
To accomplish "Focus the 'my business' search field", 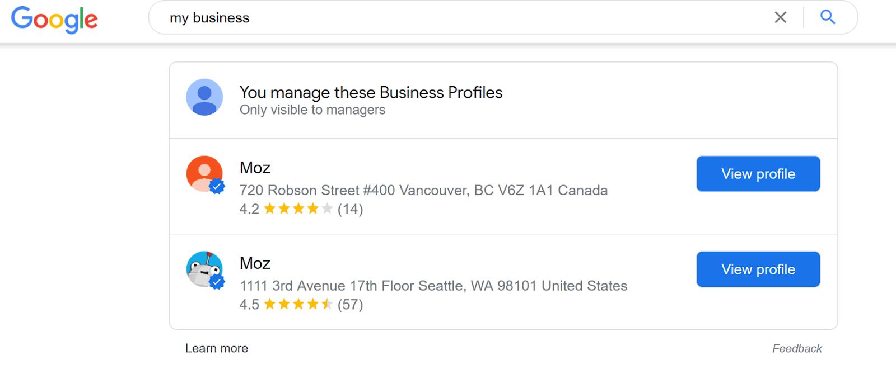I will click(448, 18).
